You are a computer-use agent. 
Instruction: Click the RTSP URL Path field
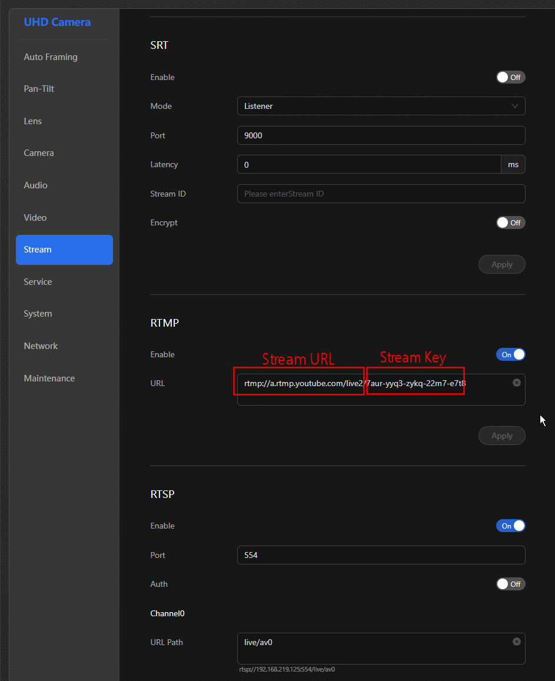click(x=381, y=649)
